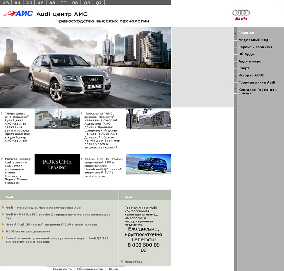Click the large Audi Q5 banner image
The width and height of the screenshot is (284, 271).
[86, 68]
